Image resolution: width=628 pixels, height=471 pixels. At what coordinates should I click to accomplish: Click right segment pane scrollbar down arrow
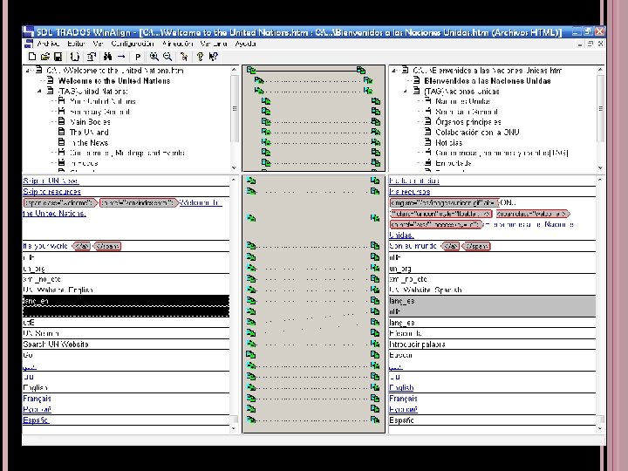tap(600, 428)
